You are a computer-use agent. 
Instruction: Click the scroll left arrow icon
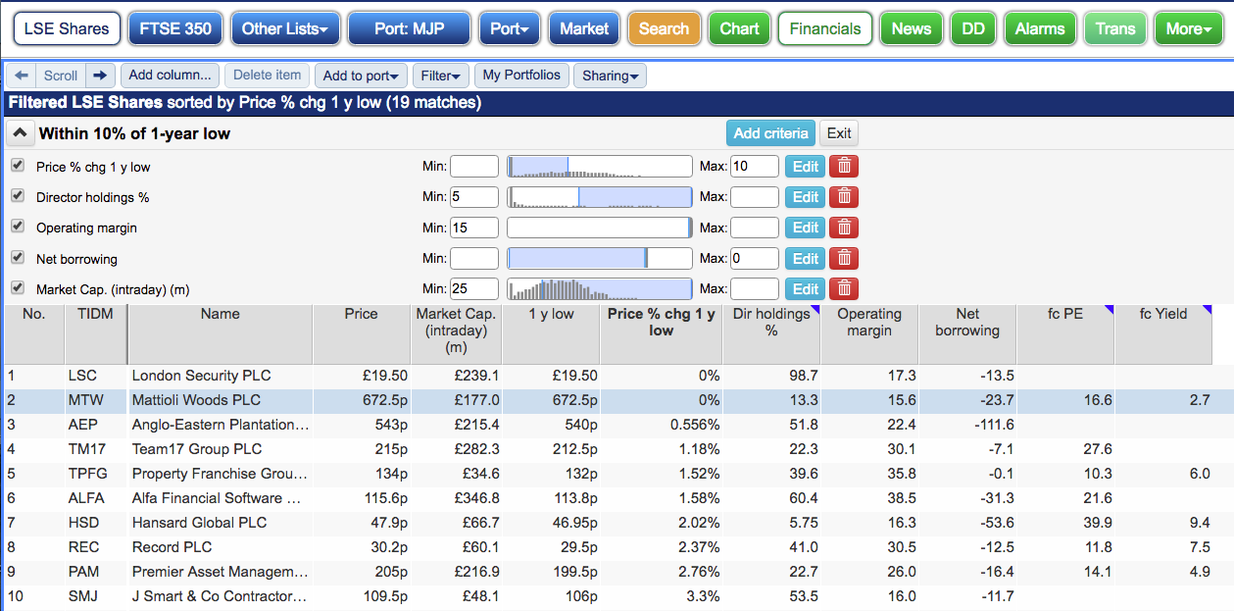pyautogui.click(x=21, y=76)
